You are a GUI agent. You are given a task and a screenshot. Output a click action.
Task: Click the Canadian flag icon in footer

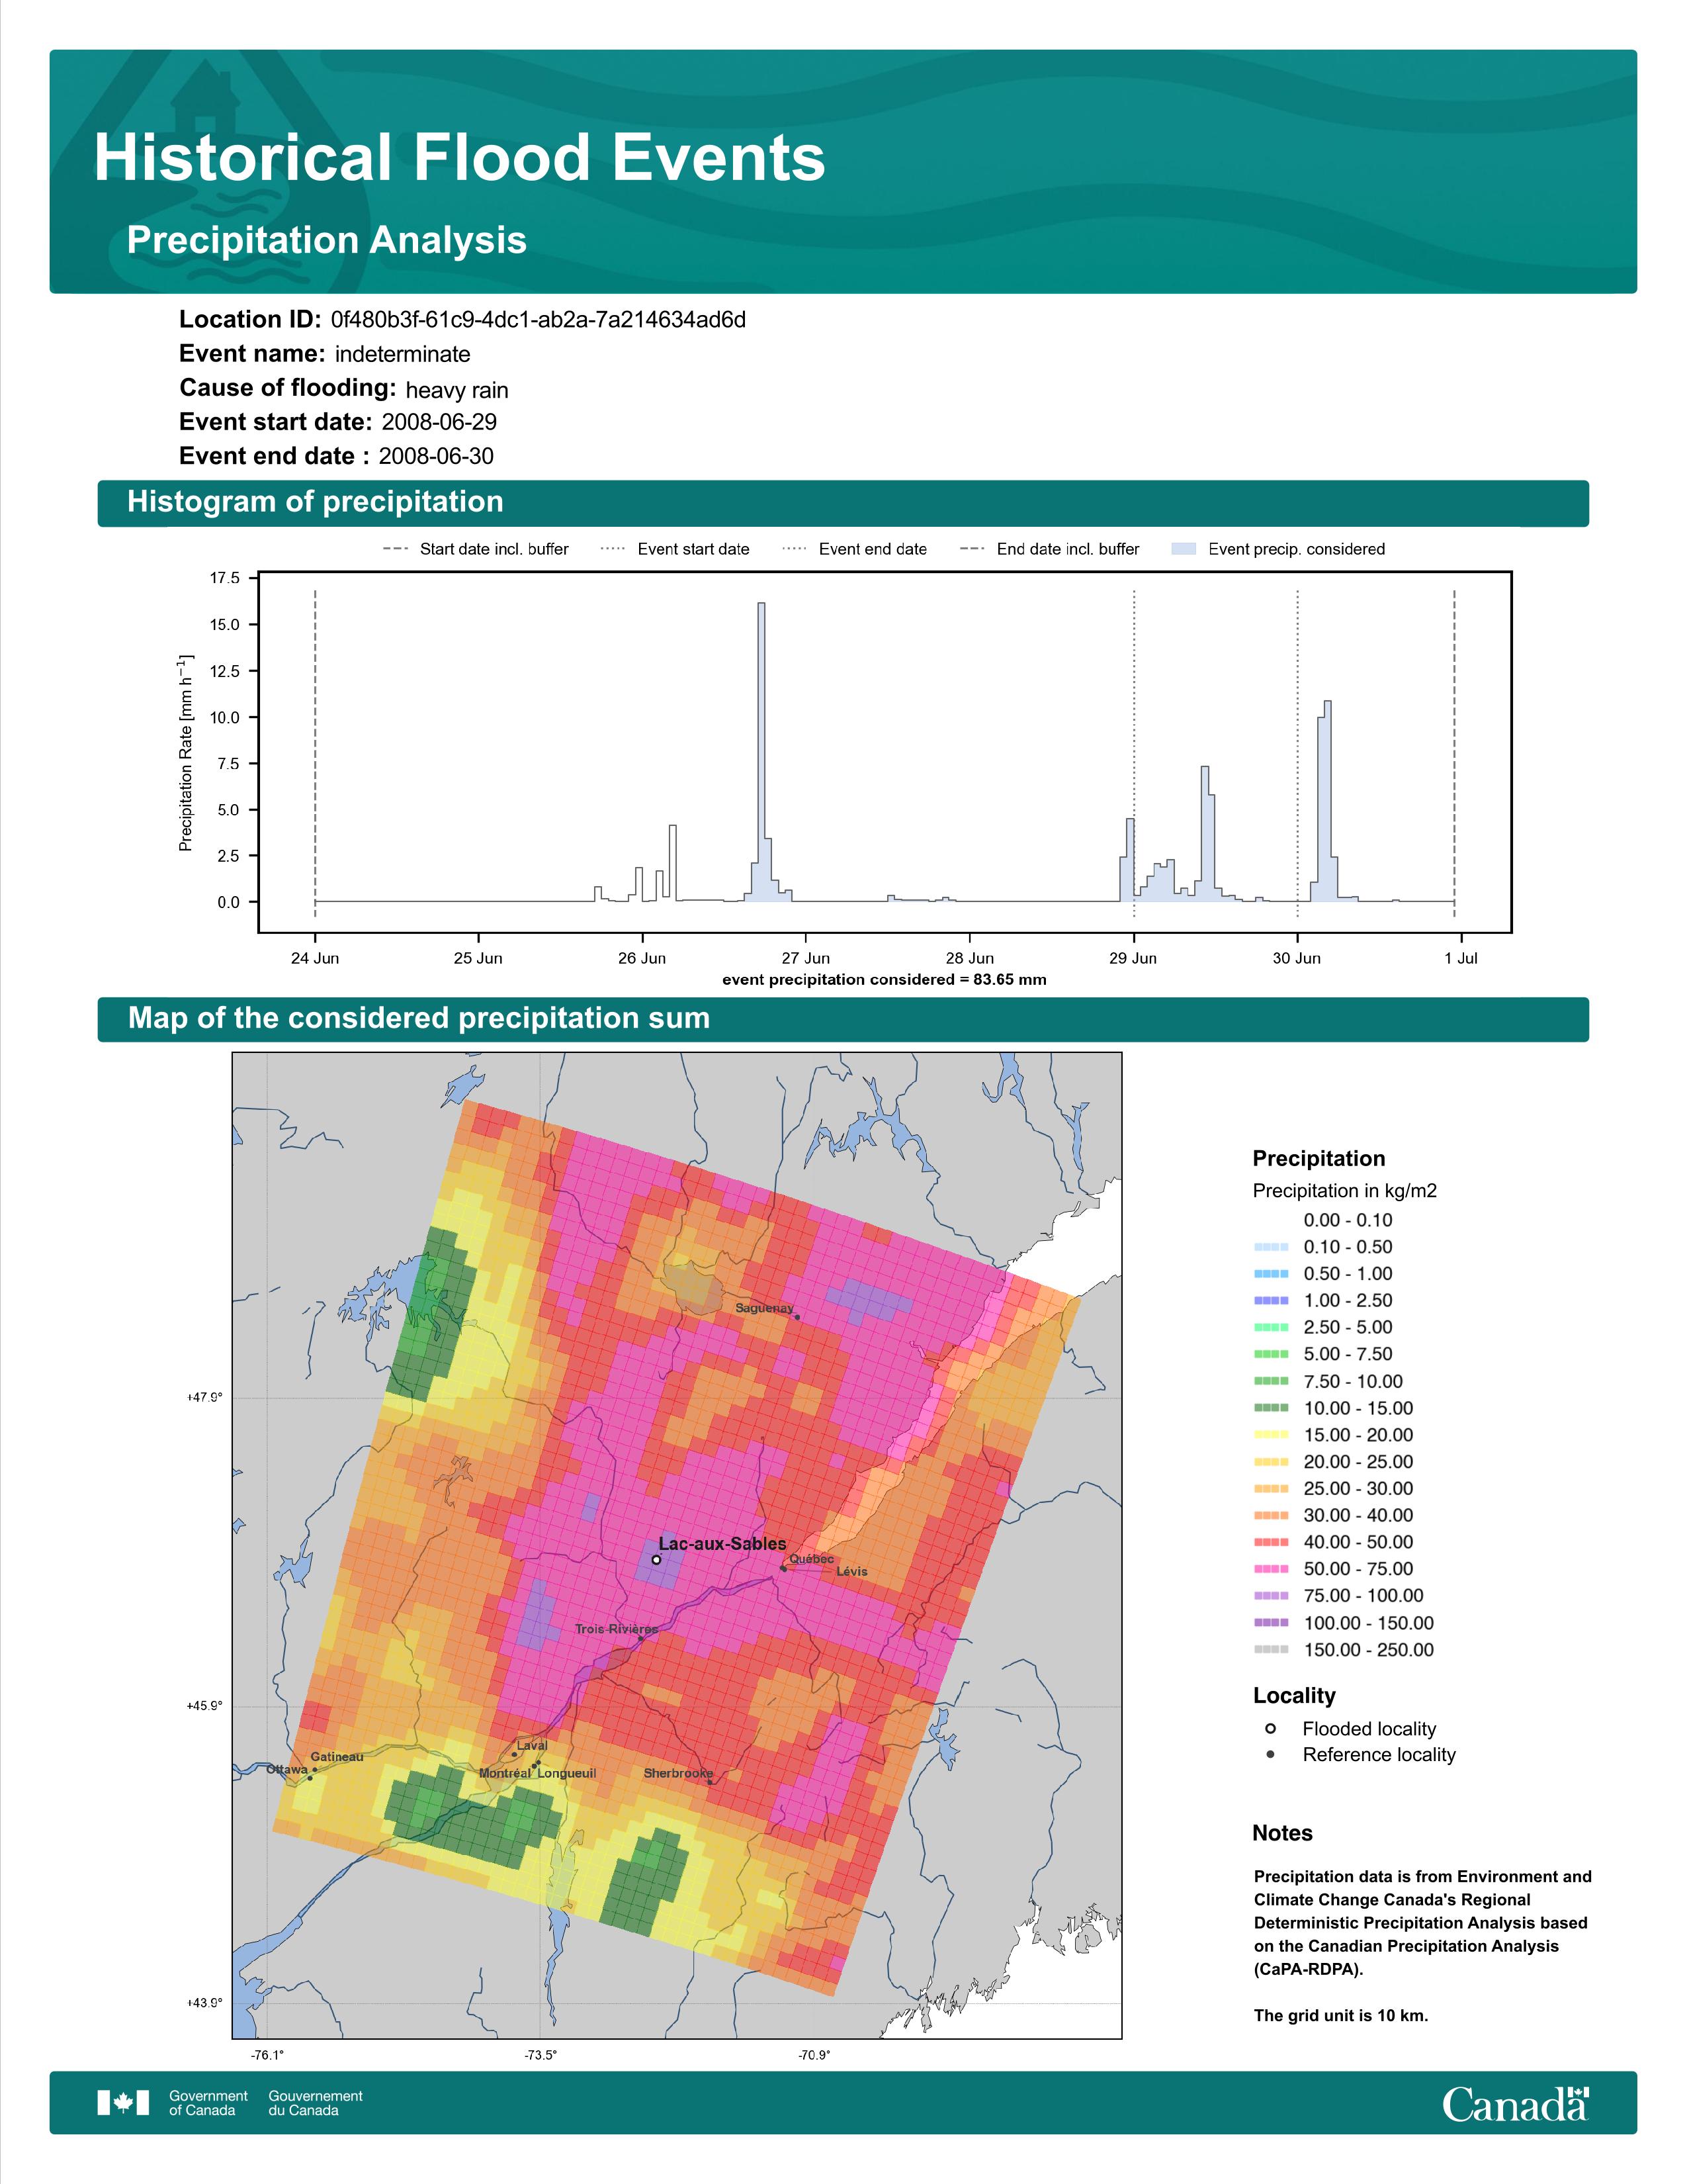(x=123, y=2103)
